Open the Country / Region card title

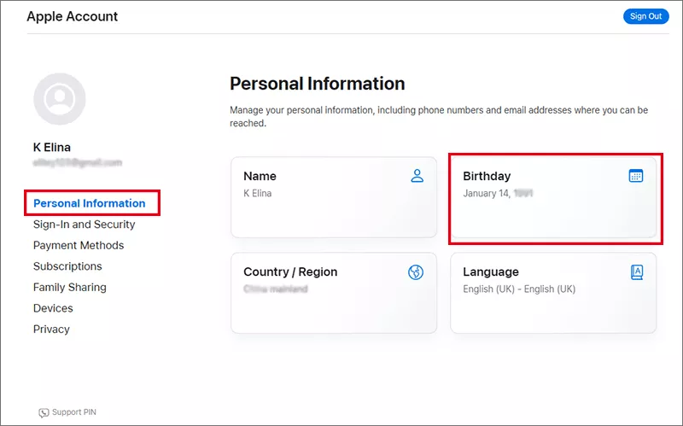(x=290, y=272)
